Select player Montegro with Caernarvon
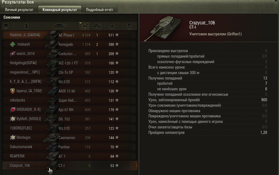 69,137
